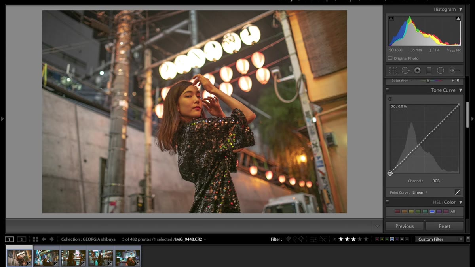Screen dimensions: 475x267
Task: Collapse the HSL / Color panel
Action: 460,202
